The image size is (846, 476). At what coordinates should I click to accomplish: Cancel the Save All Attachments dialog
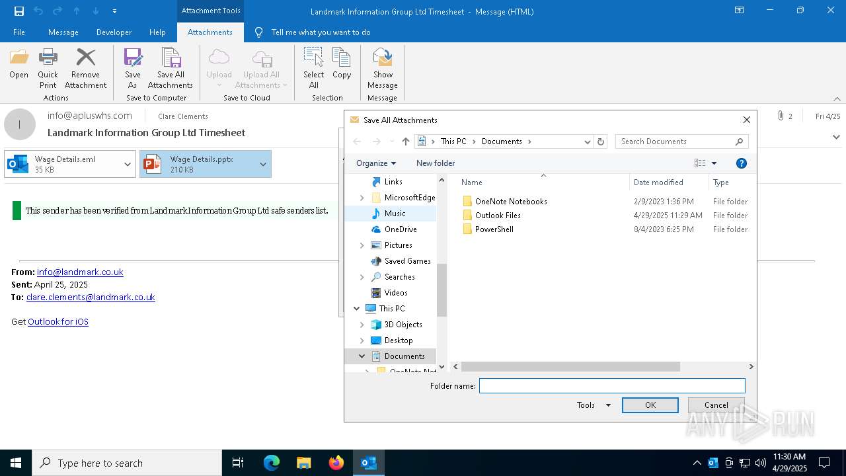pyautogui.click(x=716, y=405)
